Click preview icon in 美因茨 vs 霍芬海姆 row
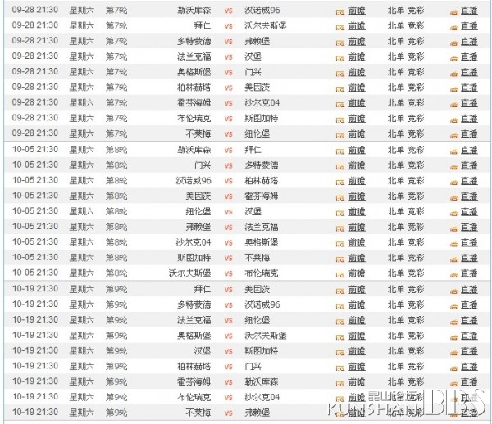Image resolution: width=492 pixels, height=424 pixels. pos(339,198)
